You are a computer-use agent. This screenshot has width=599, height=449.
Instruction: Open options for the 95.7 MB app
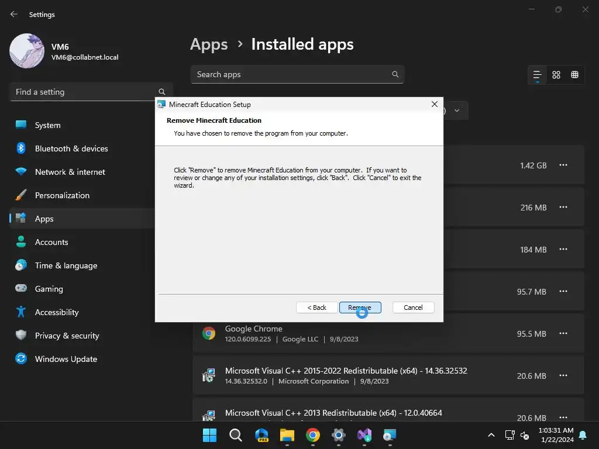click(x=563, y=291)
